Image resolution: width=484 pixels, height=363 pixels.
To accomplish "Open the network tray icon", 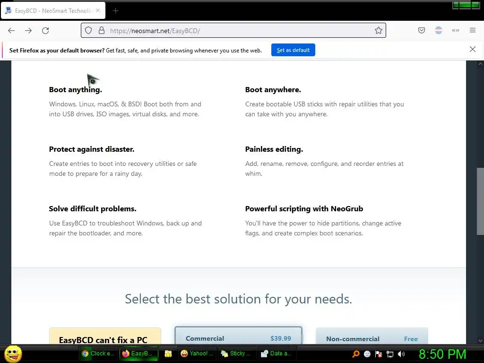I will [390, 354].
